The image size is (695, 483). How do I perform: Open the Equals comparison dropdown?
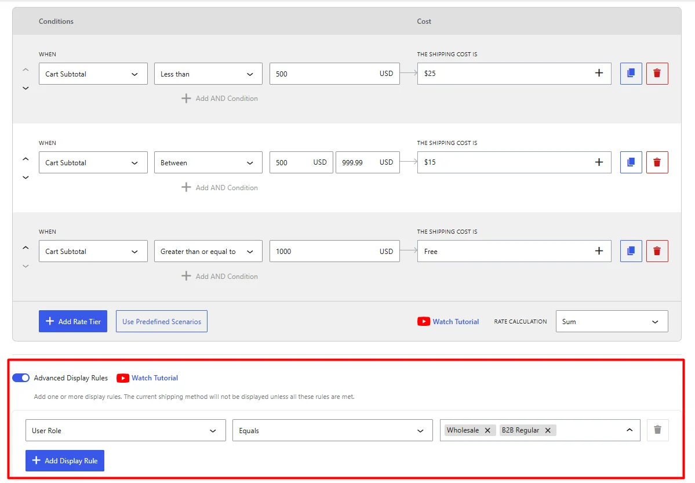click(x=333, y=430)
